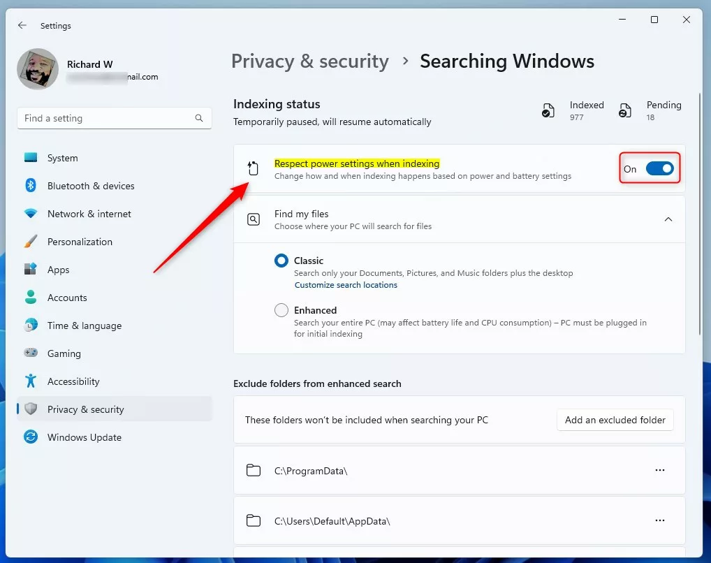Click the Indexed files status icon
This screenshot has width=711, height=563.
(548, 110)
